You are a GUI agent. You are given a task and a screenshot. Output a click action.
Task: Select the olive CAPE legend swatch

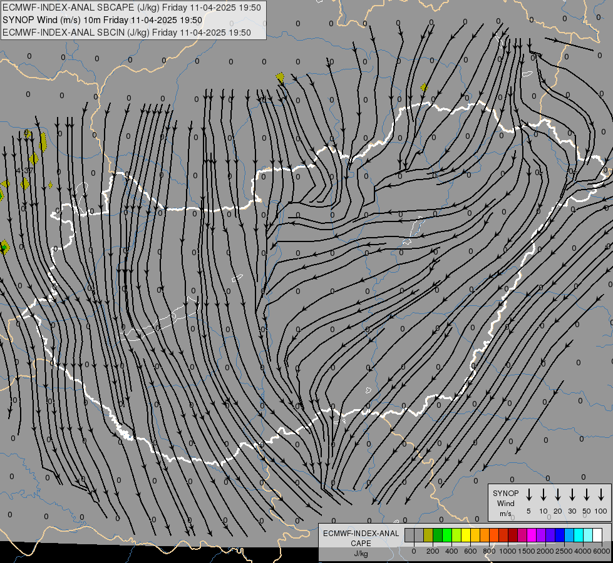[x=428, y=535]
